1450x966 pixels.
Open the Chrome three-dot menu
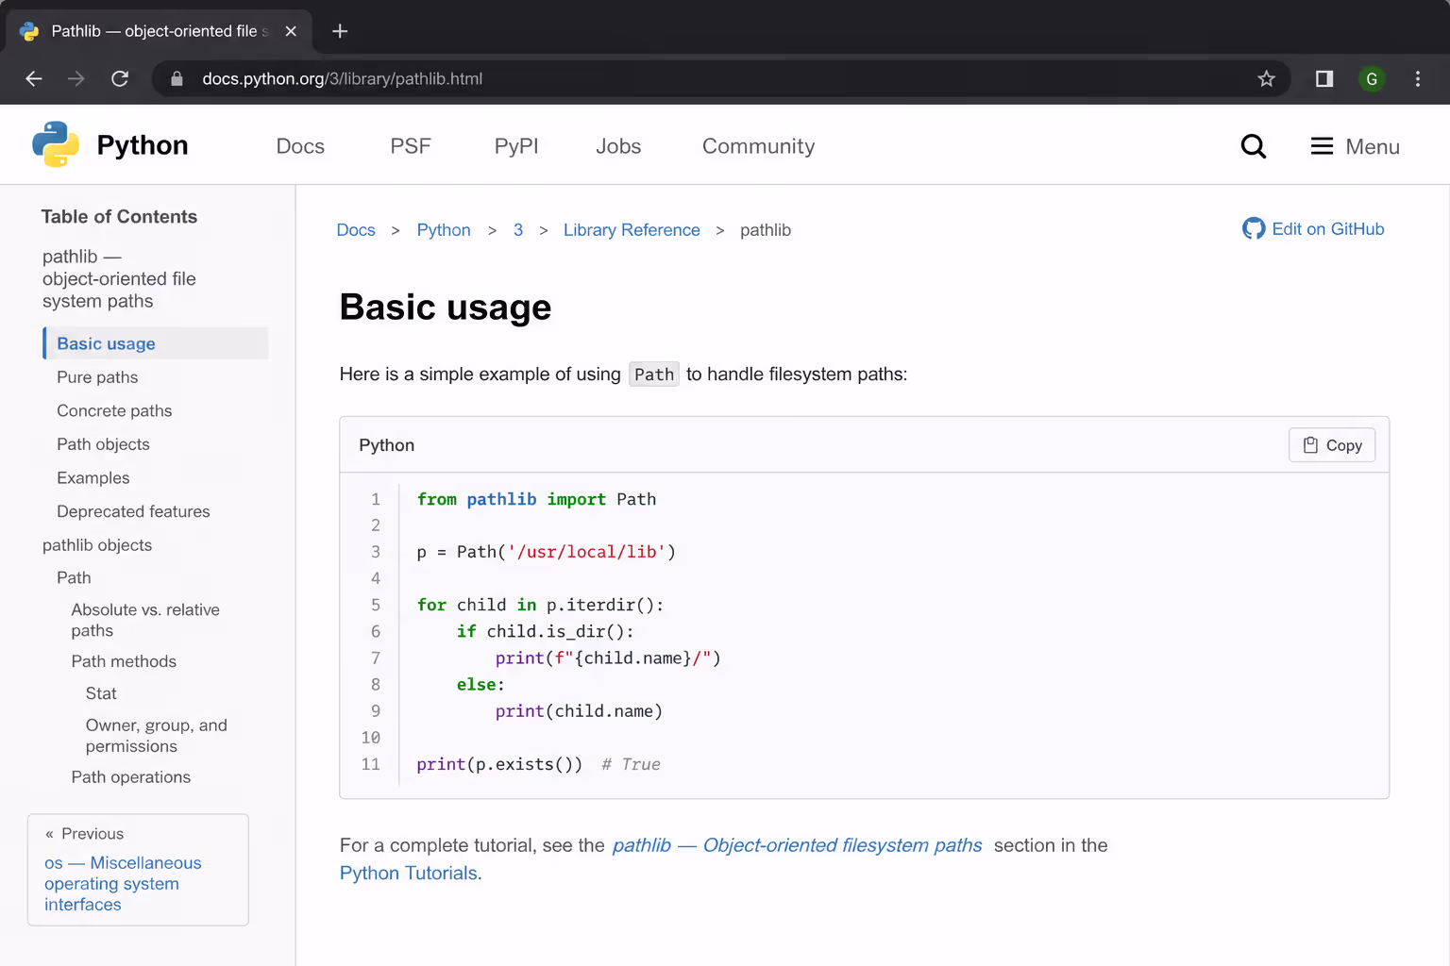pos(1418,79)
